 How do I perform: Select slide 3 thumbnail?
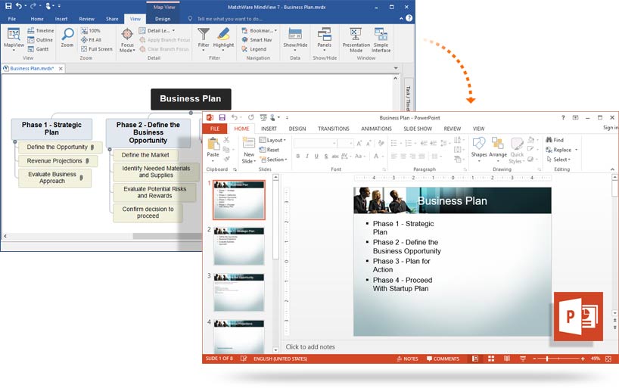pyautogui.click(x=239, y=292)
